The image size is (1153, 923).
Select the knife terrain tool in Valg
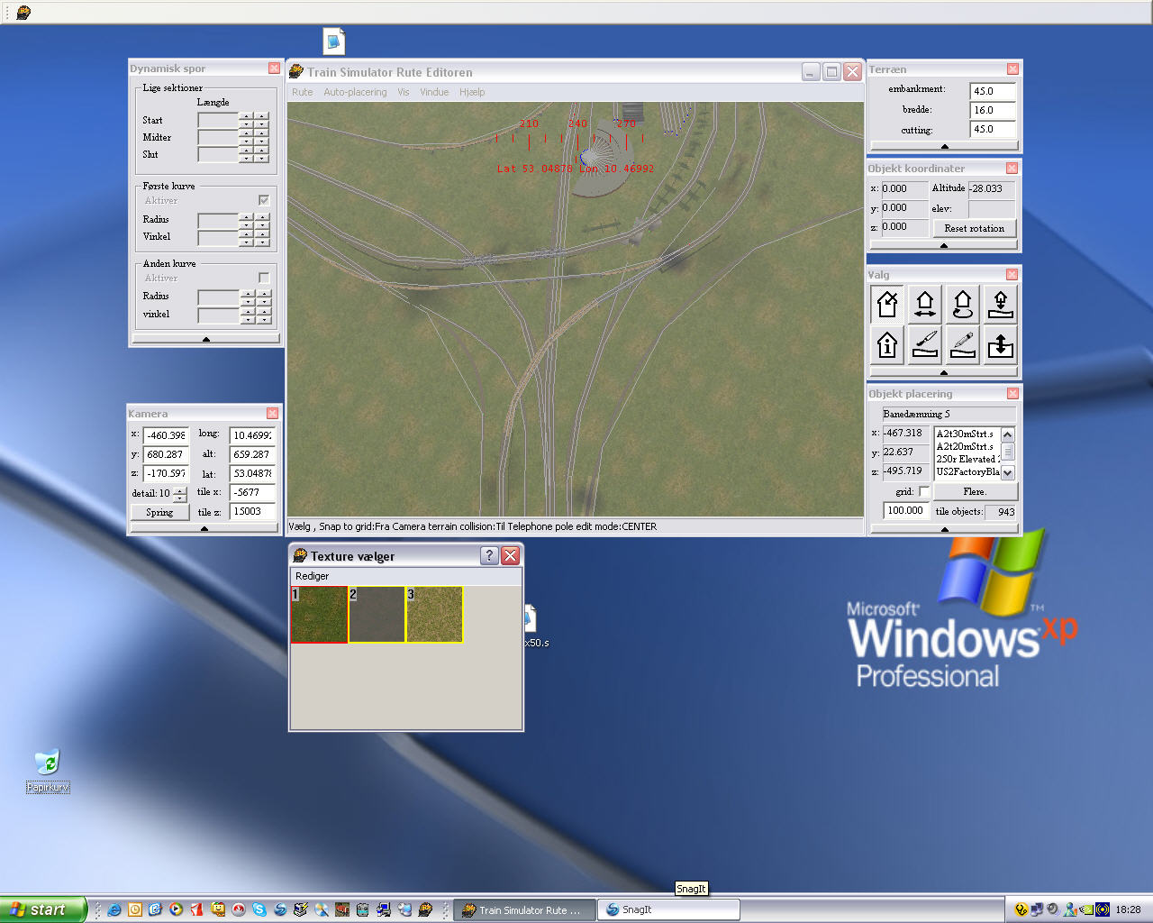[x=925, y=344]
